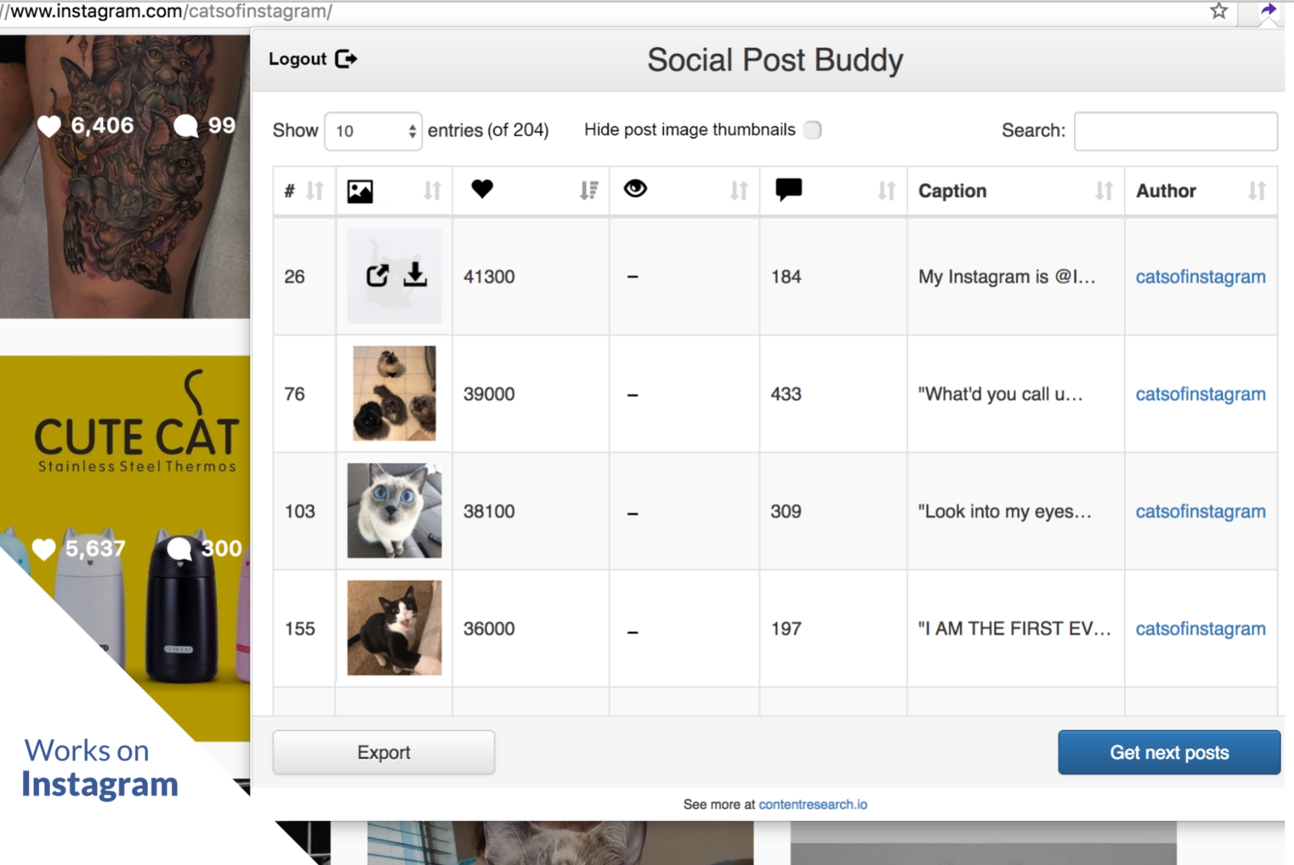This screenshot has height=865, width=1294.
Task: Enable the Hide post image thumbnails checkbox
Action: tap(812, 130)
